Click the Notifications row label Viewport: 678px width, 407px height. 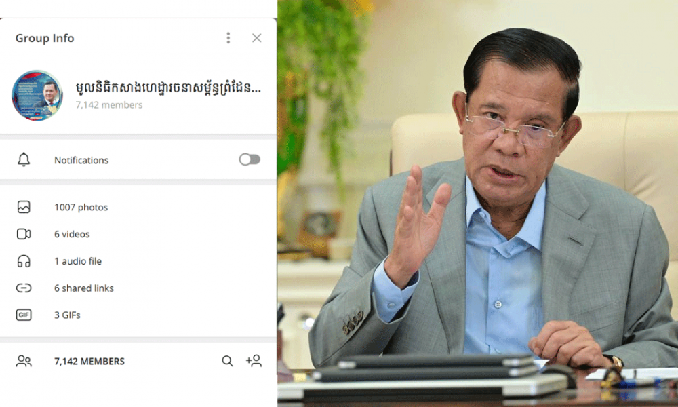coord(81,161)
